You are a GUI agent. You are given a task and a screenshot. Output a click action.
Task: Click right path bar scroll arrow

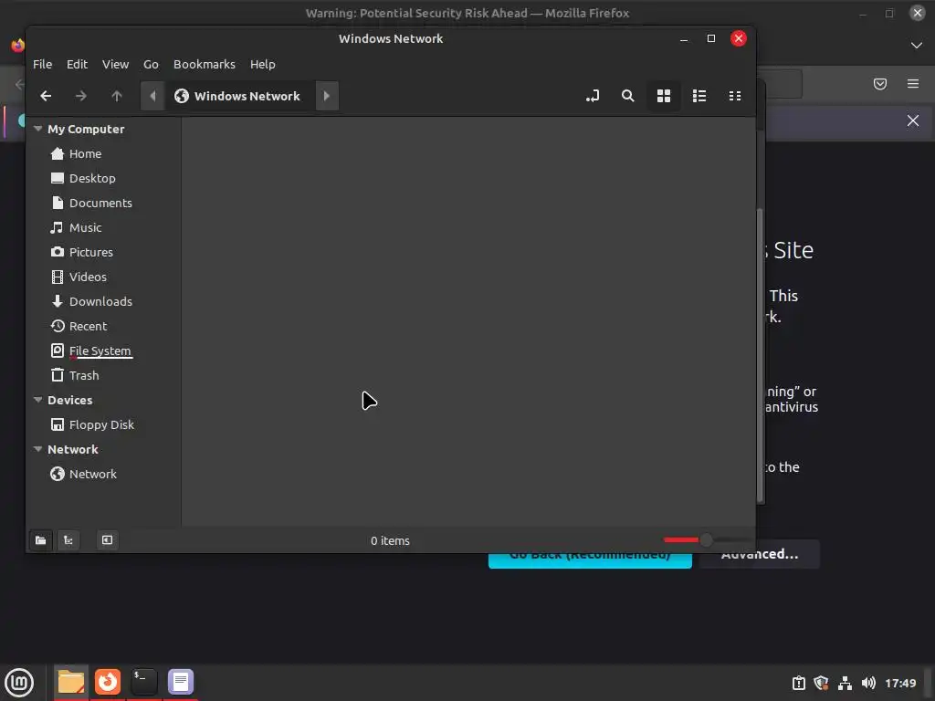(x=326, y=96)
